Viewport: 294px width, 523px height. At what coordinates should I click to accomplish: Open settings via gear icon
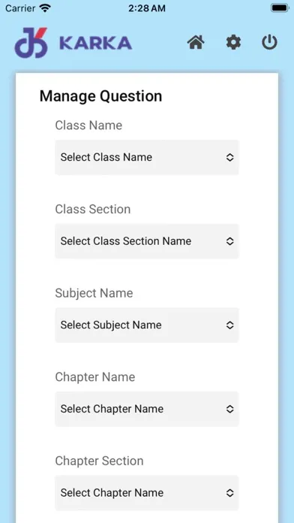click(x=233, y=43)
